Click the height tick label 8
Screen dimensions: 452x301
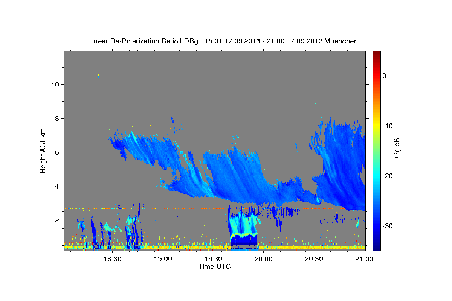(57, 119)
